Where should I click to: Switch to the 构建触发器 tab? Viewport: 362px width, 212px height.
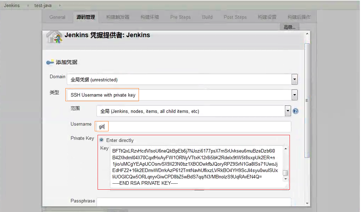[x=118, y=17]
